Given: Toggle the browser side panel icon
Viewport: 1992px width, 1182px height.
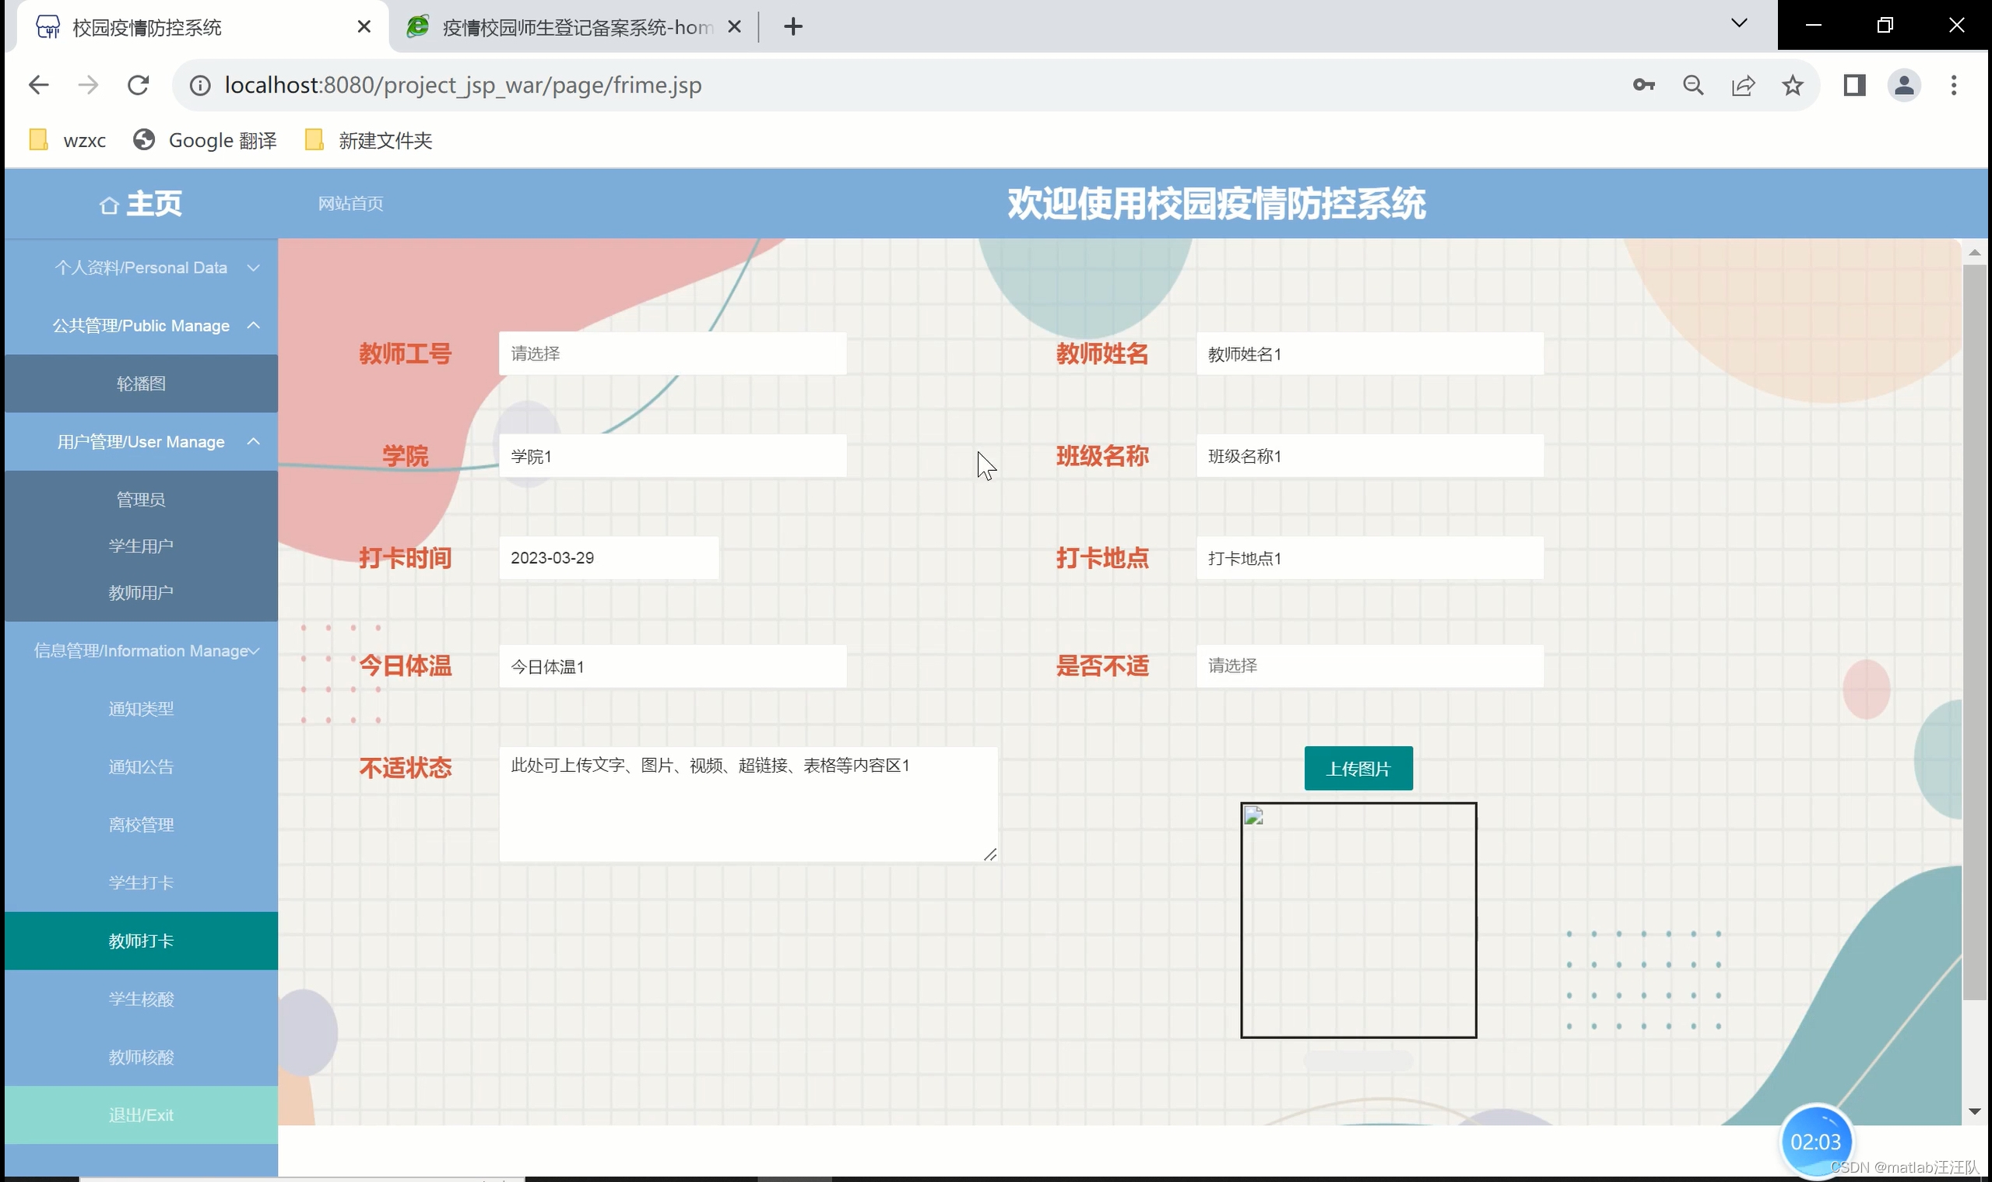Looking at the screenshot, I should 1855,86.
